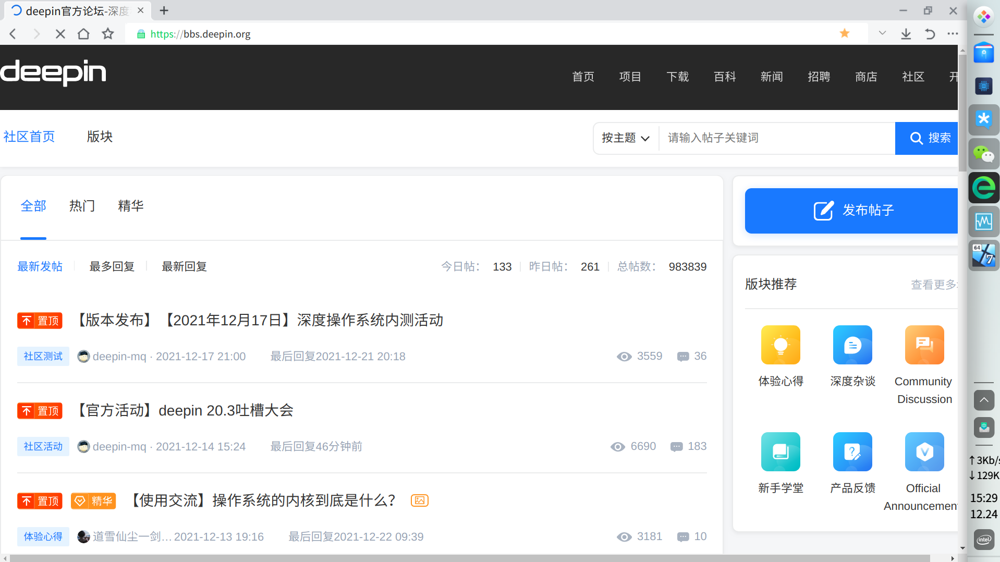Click 查看更多 in 版块推荐
The image size is (1000, 562).
[x=934, y=285]
